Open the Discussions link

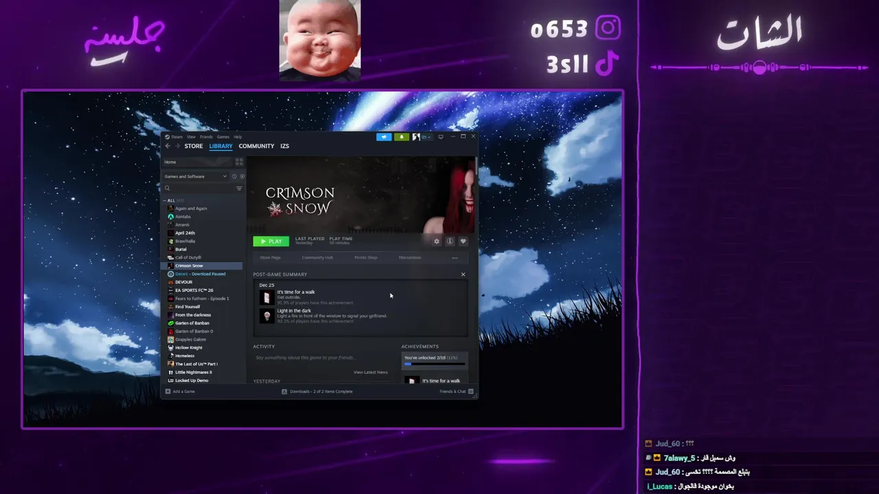click(410, 258)
